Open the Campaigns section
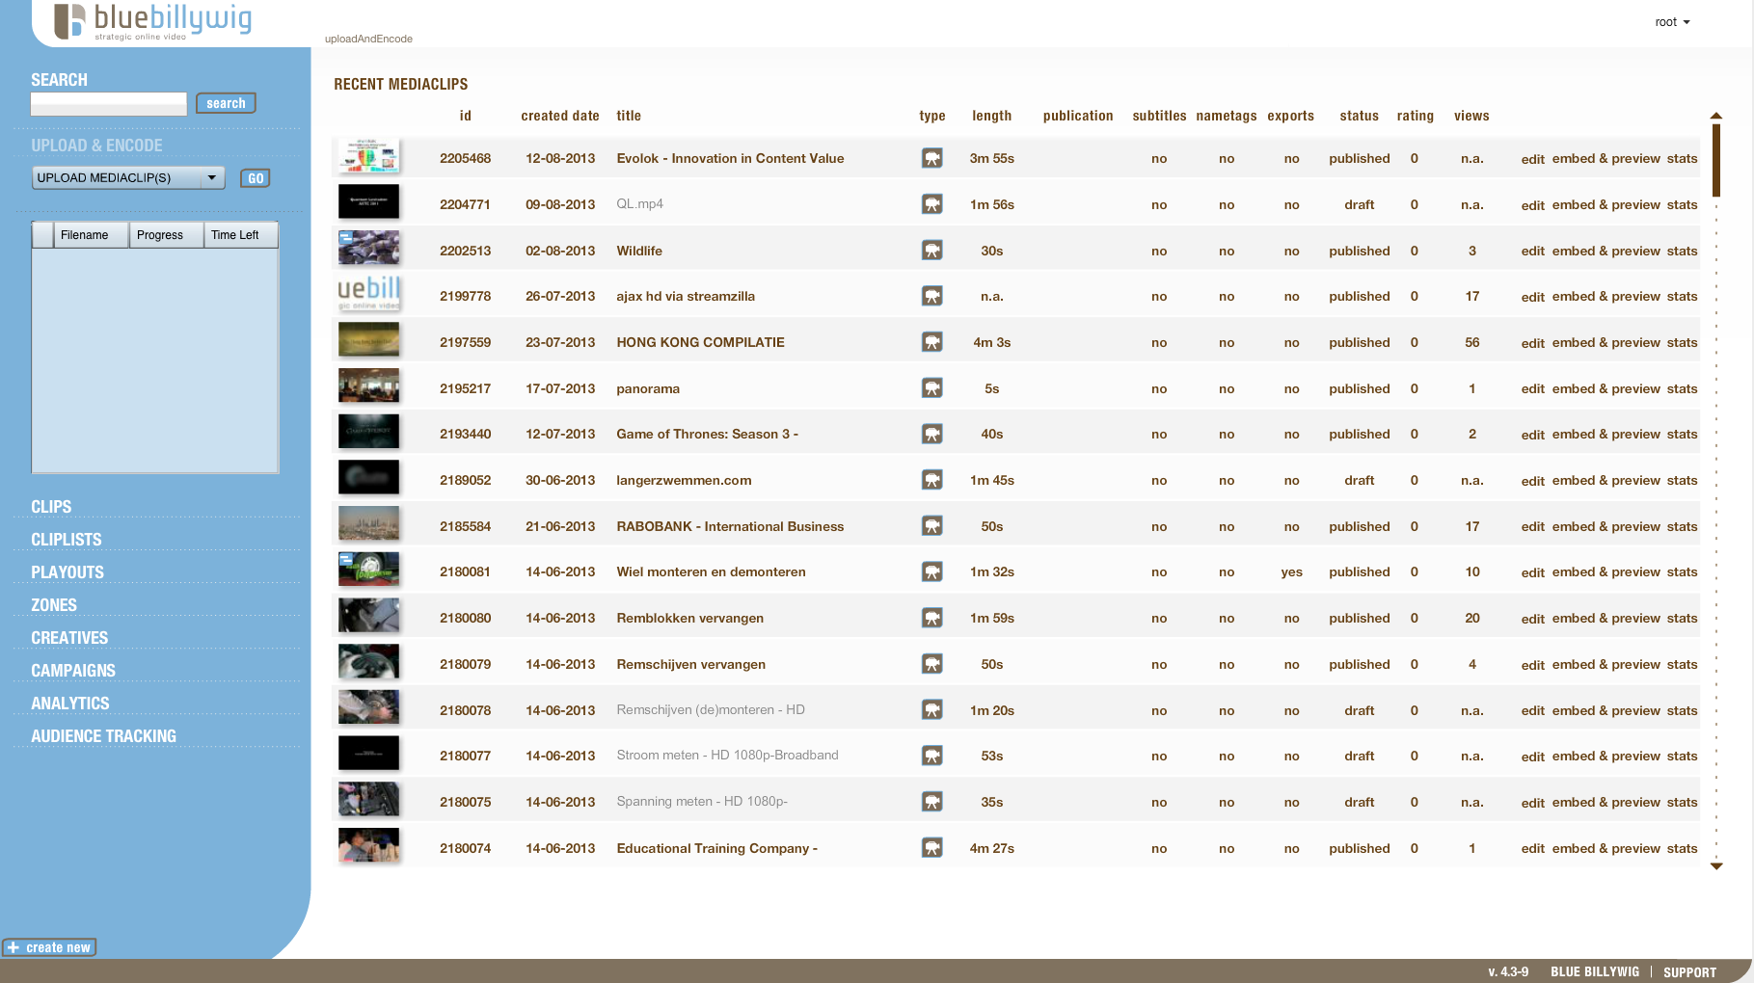 [73, 671]
